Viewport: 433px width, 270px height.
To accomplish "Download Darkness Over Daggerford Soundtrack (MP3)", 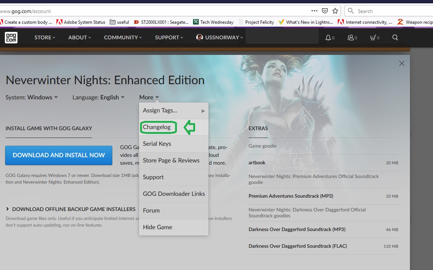I will 323,230.
